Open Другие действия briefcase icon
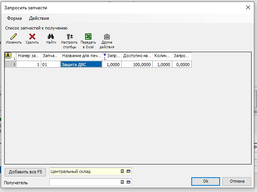The width and height of the screenshot is (257, 192). (x=107, y=37)
